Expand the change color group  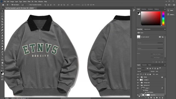point(140,82)
